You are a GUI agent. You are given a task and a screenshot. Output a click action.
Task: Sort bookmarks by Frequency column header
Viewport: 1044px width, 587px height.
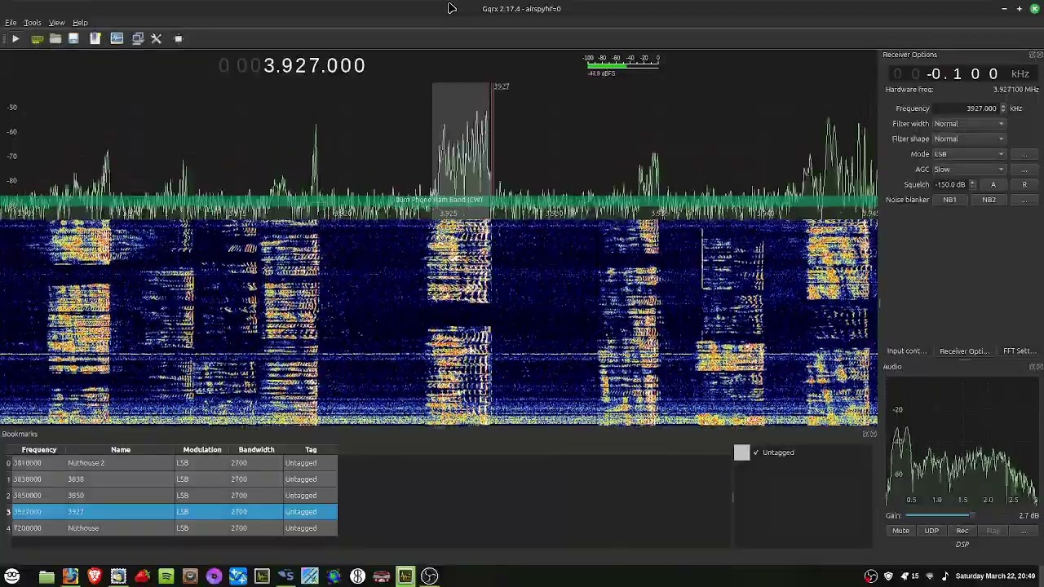click(x=39, y=450)
